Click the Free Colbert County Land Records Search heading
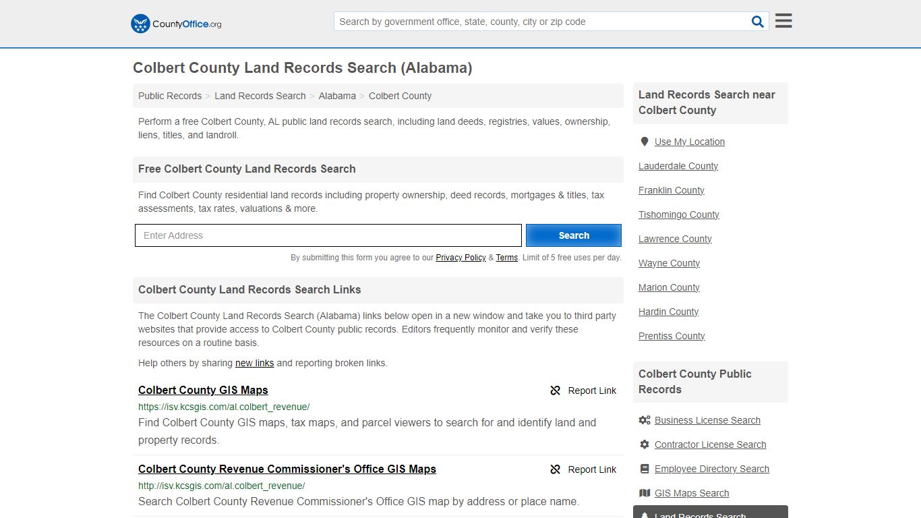 click(x=247, y=169)
